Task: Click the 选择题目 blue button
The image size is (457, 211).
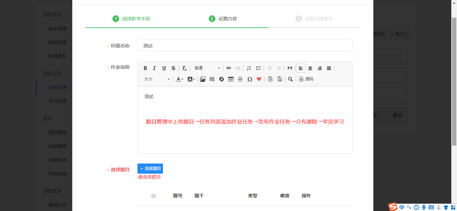Action: click(x=150, y=169)
